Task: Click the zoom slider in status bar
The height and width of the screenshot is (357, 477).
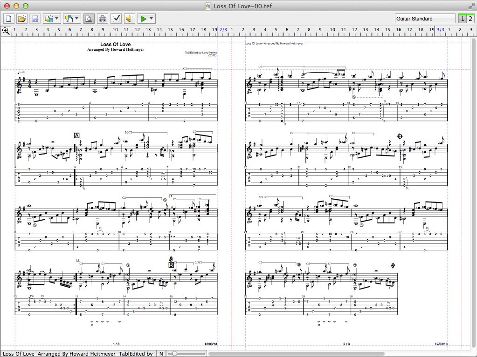Action: (x=174, y=354)
